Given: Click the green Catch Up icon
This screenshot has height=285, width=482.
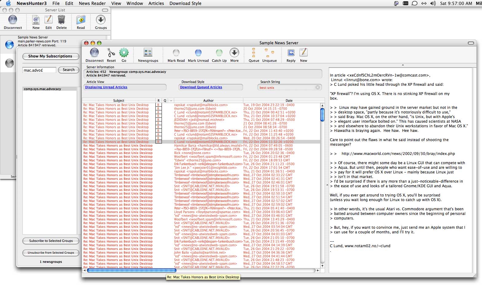Looking at the screenshot, I should pyautogui.click(x=219, y=53).
